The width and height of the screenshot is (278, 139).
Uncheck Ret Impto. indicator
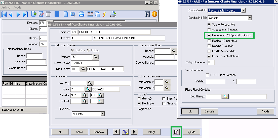(139, 103)
